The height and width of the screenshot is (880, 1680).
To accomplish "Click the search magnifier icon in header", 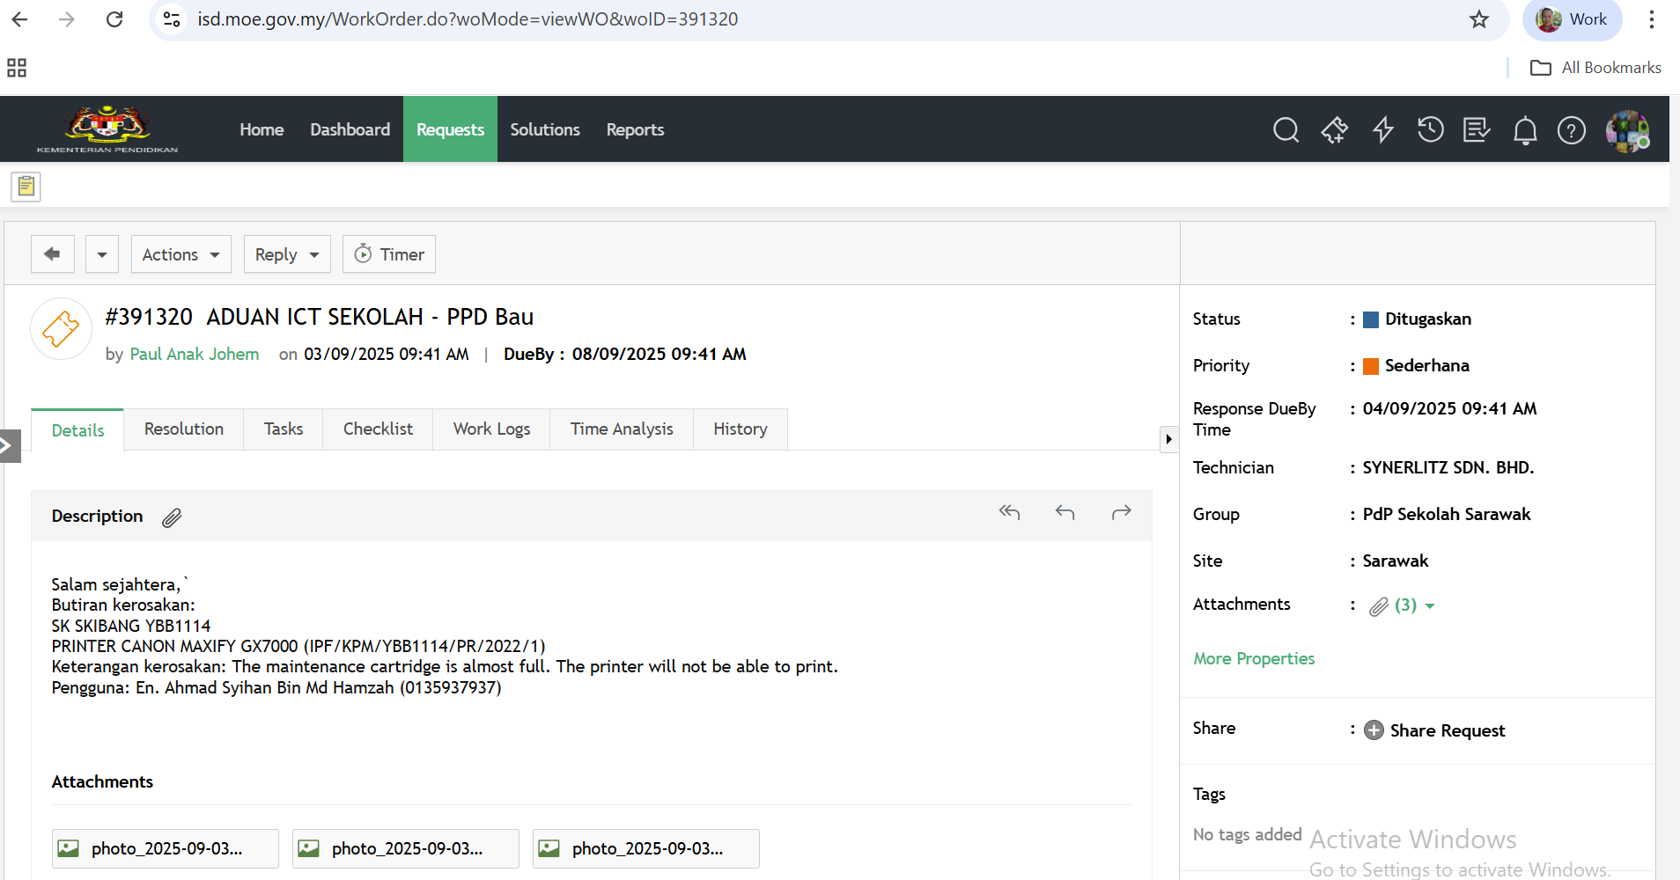I will click(x=1286, y=130).
